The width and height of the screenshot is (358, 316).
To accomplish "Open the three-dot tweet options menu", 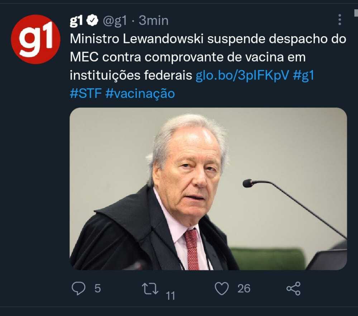I will (x=339, y=20).
